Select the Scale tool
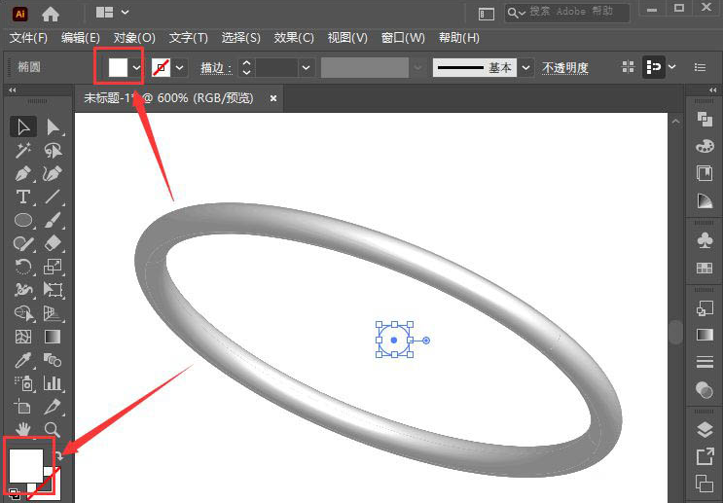This screenshot has width=723, height=503. pyautogui.click(x=53, y=267)
